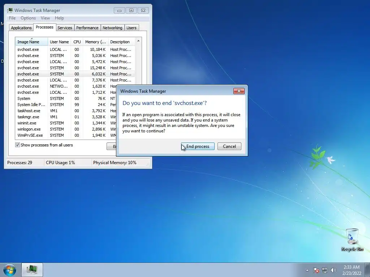Select the svchost.exe row using 10,184 K
This screenshot has width=370, height=277.
pyautogui.click(x=75, y=49)
